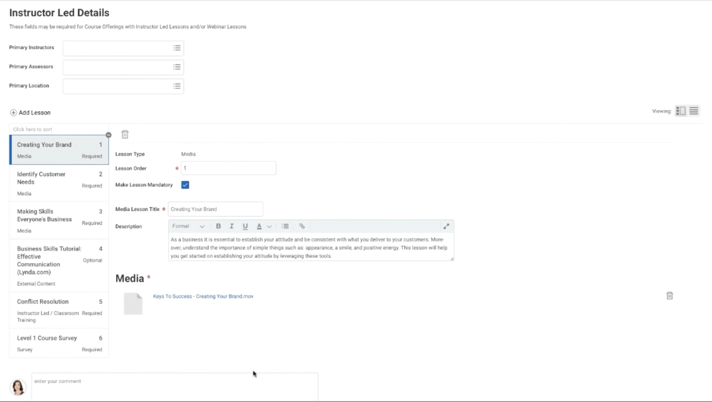
Task: Uncheck the Make Lesson Mandatory checkbox
Action: [x=185, y=185]
